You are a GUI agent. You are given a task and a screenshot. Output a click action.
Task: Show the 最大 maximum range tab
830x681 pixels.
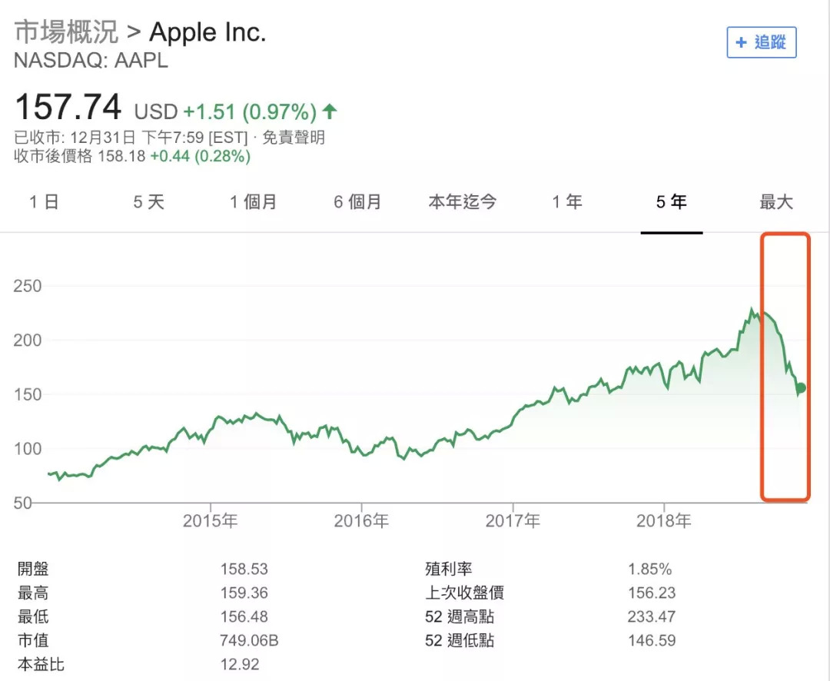(x=775, y=202)
